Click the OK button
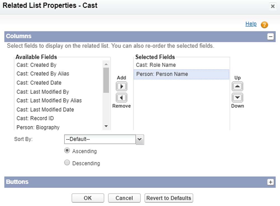 (x=88, y=198)
